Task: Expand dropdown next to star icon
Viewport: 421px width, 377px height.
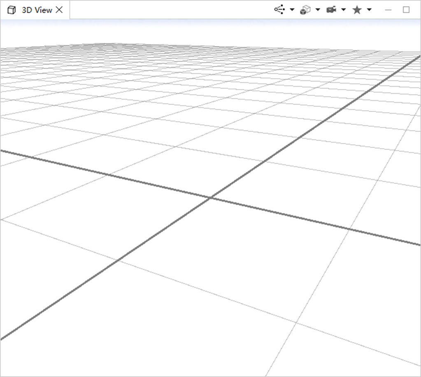Action: point(369,10)
